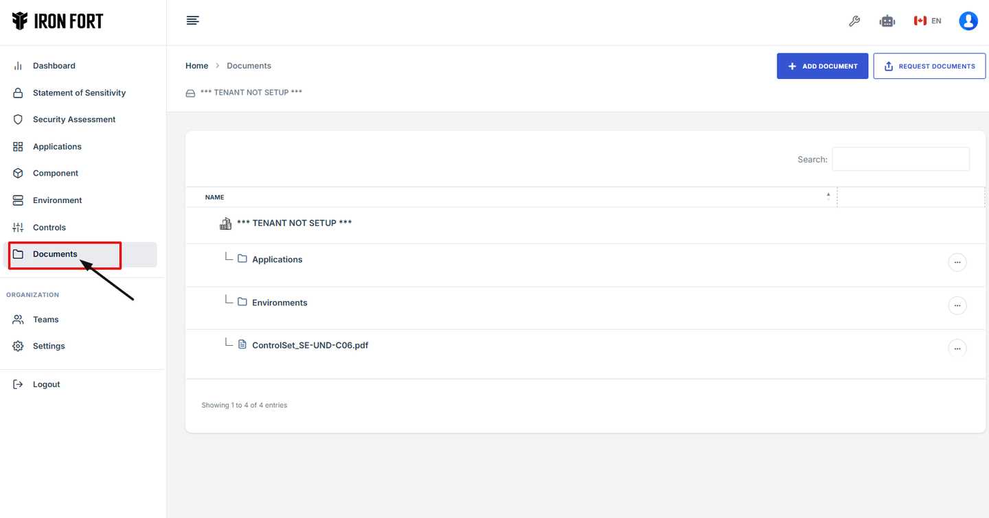This screenshot has height=518, width=989.
Task: Click the Request Documents button
Action: click(929, 67)
